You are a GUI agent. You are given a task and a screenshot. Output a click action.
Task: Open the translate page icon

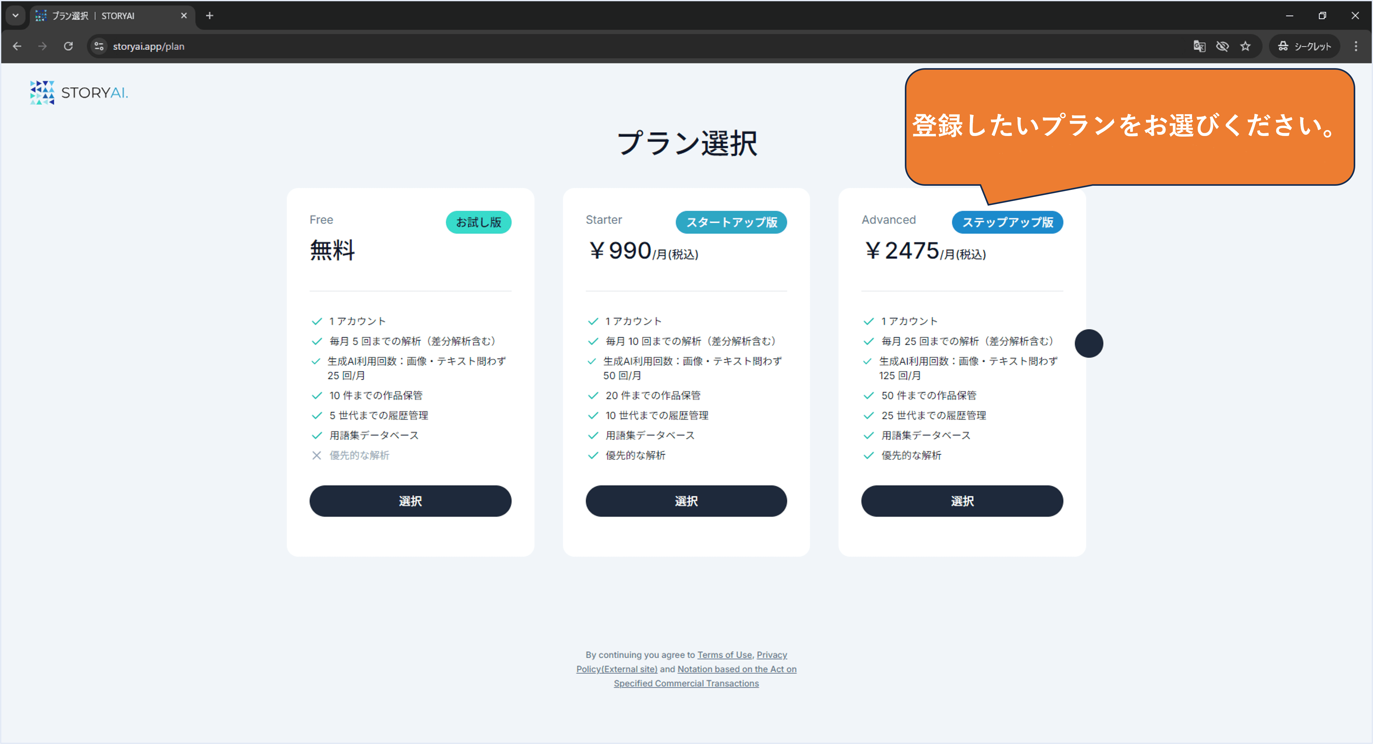coord(1199,46)
